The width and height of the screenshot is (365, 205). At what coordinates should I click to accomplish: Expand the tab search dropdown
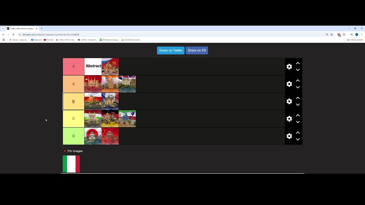[x=3, y=28]
